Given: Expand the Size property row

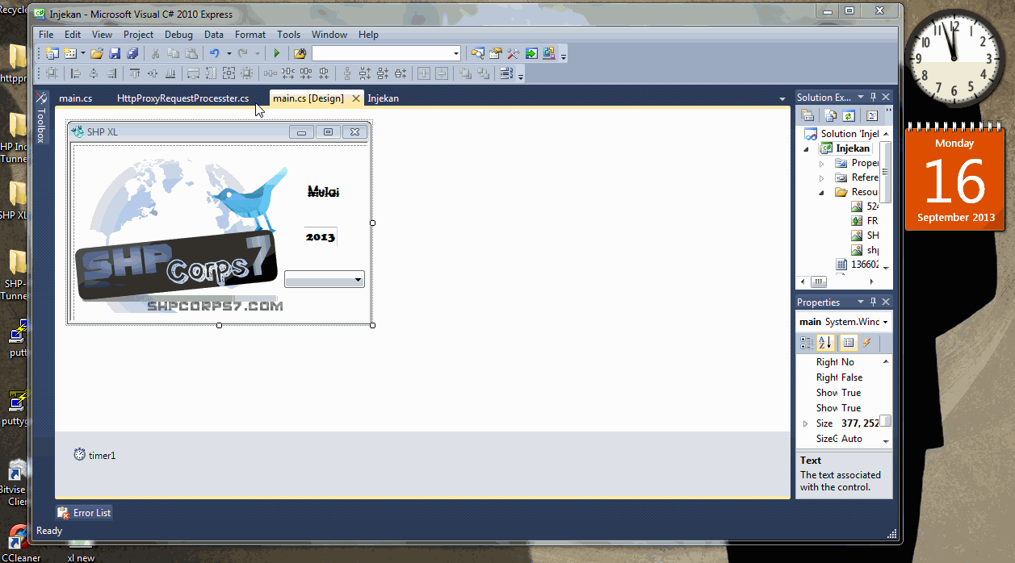Looking at the screenshot, I should 805,423.
